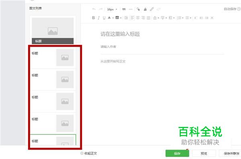Align text to the left
The image size is (241, 159).
click(132, 18)
